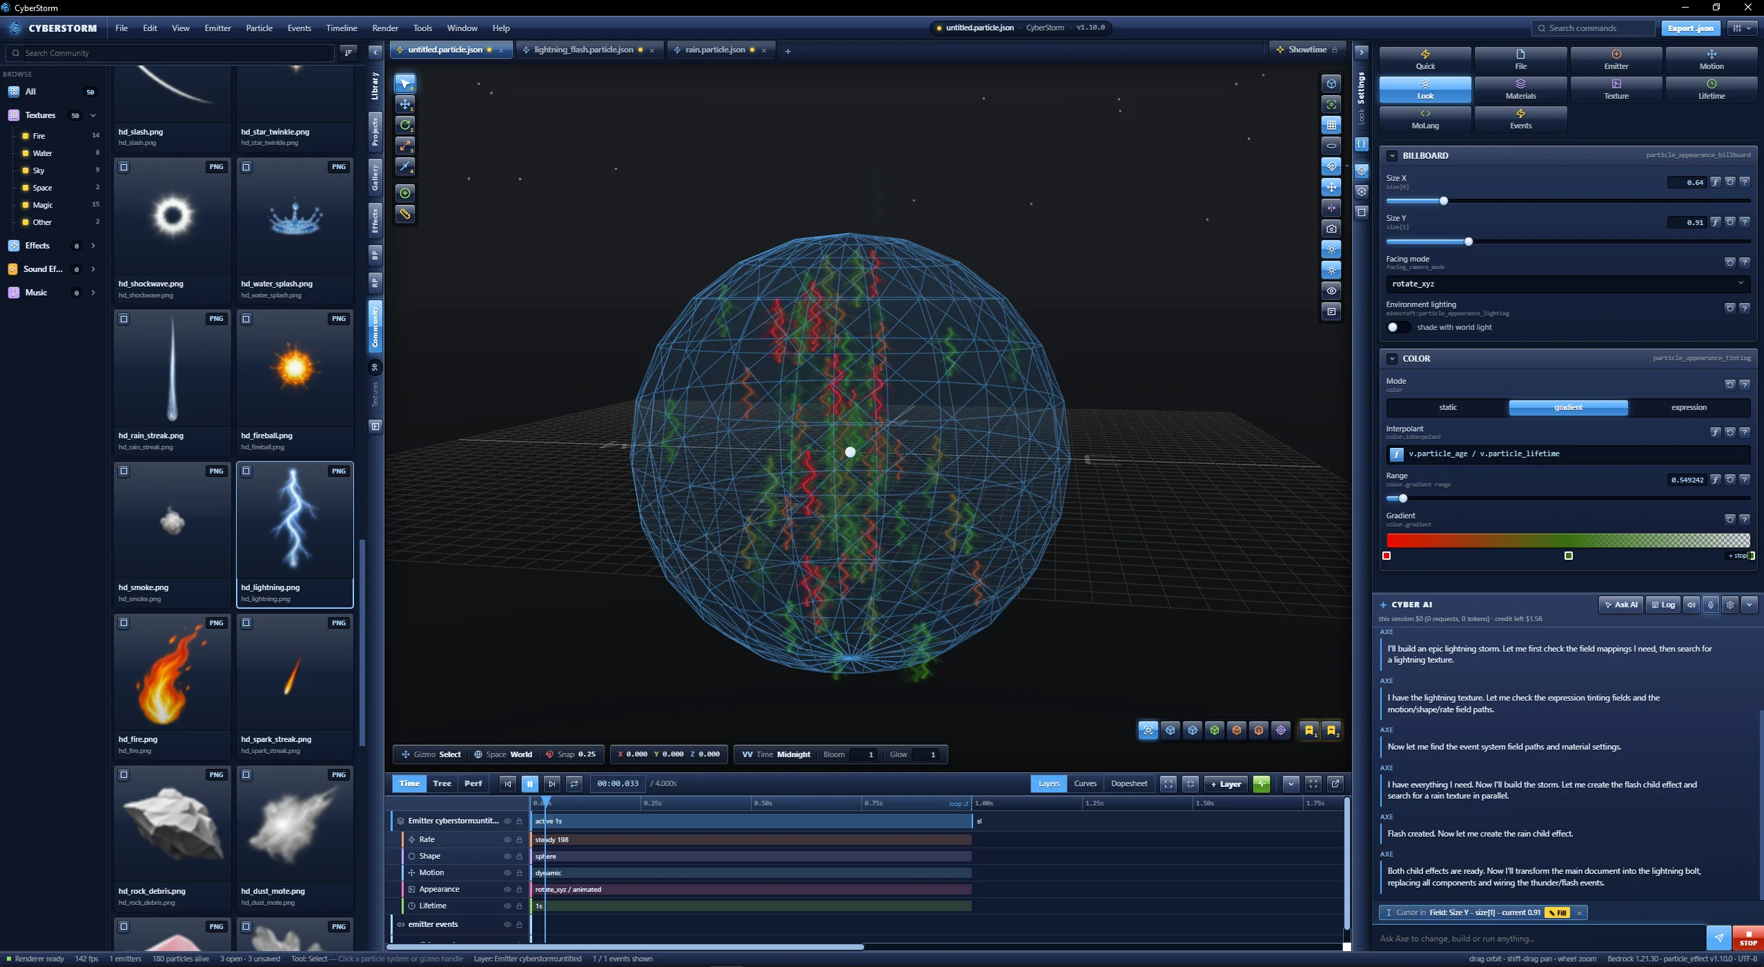
Task: Activate the Scale gizmo tool
Action: pos(405,146)
